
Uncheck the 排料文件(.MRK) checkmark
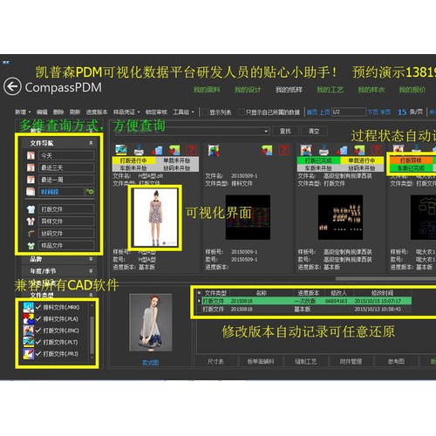coord(38,307)
